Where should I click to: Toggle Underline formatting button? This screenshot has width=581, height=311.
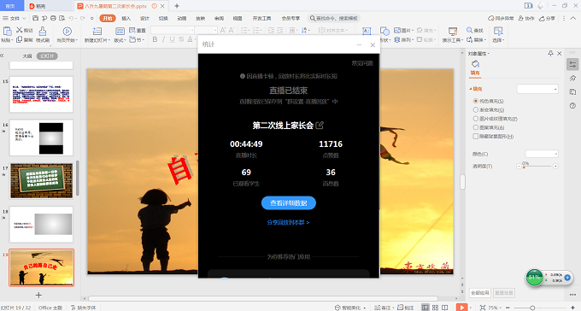pos(172,39)
